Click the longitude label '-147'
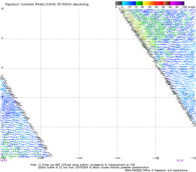This screenshot has width=196, height=172. click(x=41, y=158)
